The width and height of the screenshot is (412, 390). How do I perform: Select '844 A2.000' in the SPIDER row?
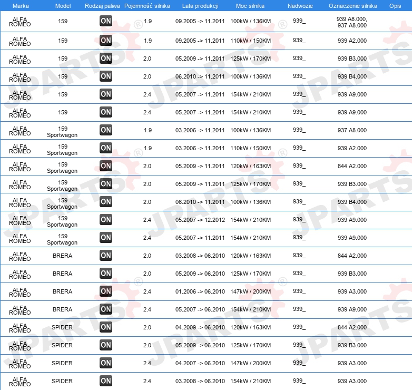[x=352, y=327]
